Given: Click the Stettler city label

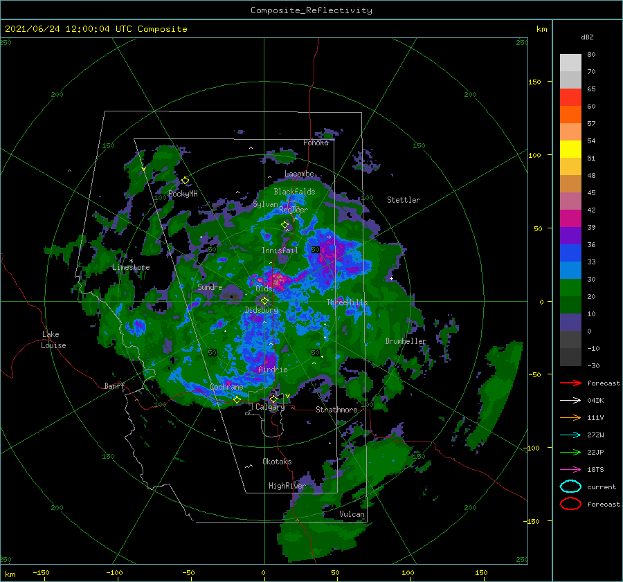Looking at the screenshot, I should click(x=404, y=200).
